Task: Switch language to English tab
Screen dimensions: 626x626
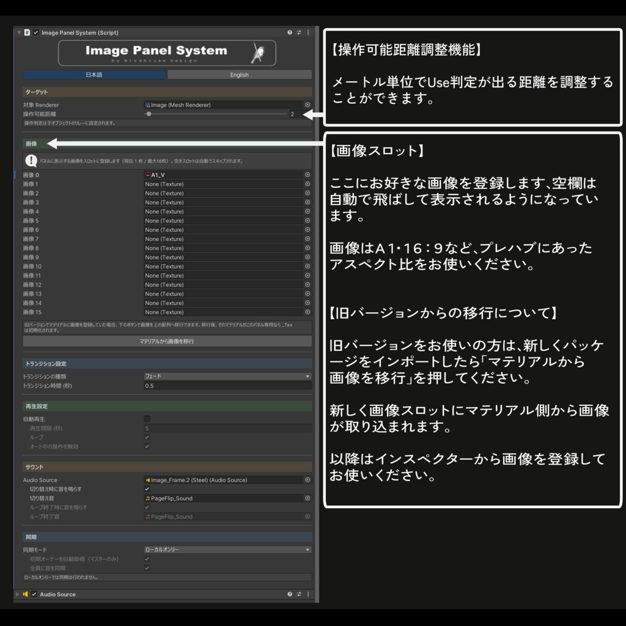Action: point(240,75)
